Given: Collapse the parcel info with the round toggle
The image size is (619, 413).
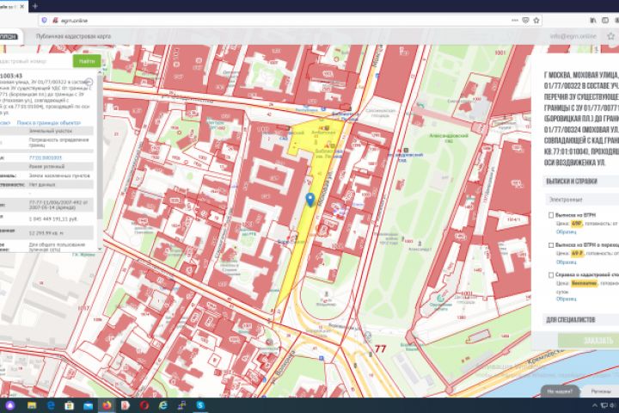Looking at the screenshot, I should point(89,83).
